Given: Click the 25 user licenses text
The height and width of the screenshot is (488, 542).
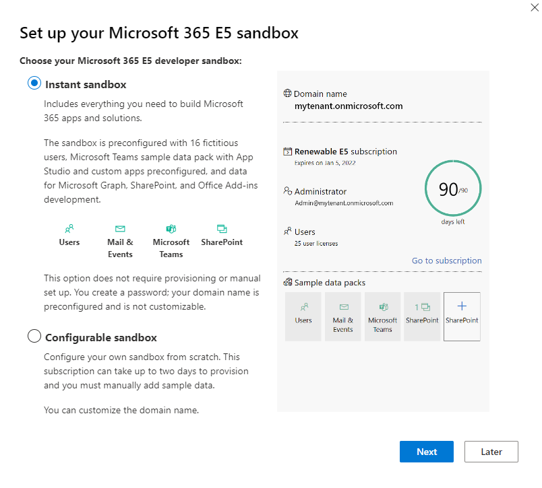Looking at the screenshot, I should tap(316, 243).
